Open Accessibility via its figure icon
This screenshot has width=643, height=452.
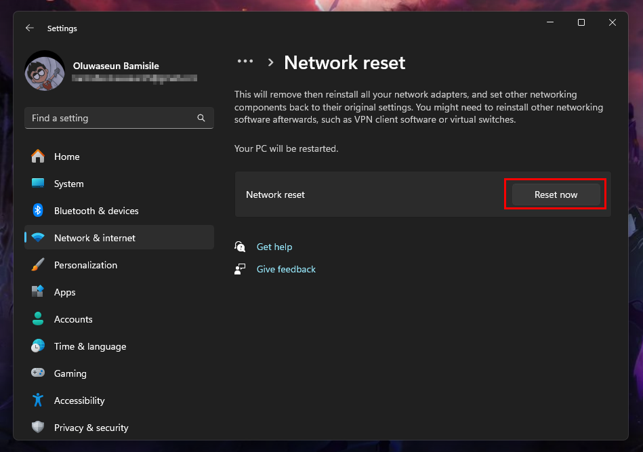tap(38, 400)
